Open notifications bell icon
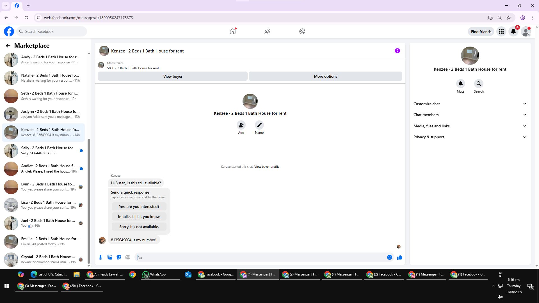This screenshot has height=303, width=539. [x=513, y=31]
